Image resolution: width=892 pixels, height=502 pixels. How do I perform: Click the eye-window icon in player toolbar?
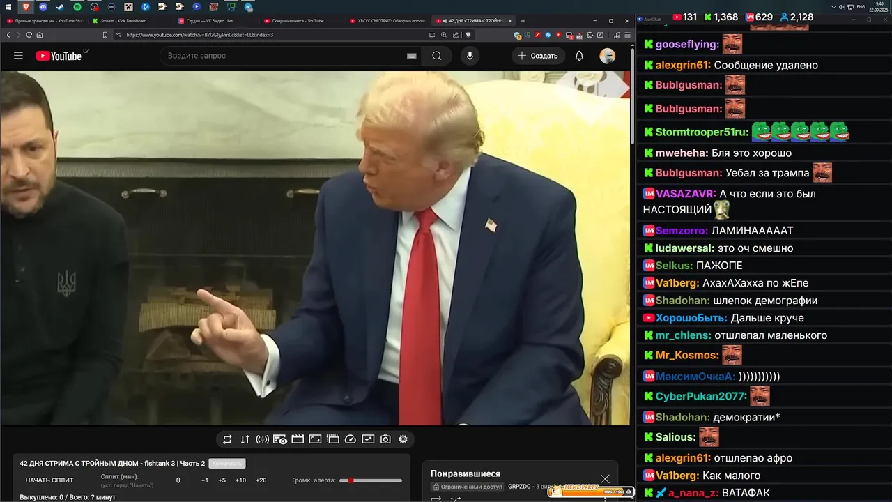pos(280,439)
